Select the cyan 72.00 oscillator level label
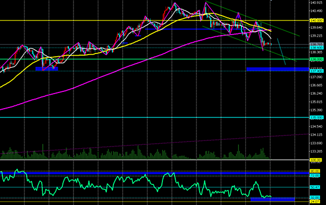Viewport: 326px width, 205px height. [x=314, y=175]
